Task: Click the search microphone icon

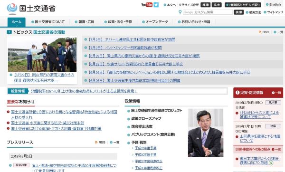Action: pyautogui.click(x=180, y=12)
